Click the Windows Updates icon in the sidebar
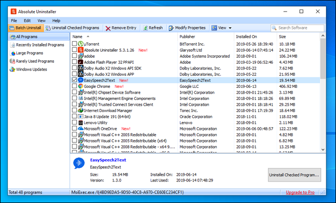Image resolution: width=336 pixels, height=203 pixels. click(x=13, y=70)
